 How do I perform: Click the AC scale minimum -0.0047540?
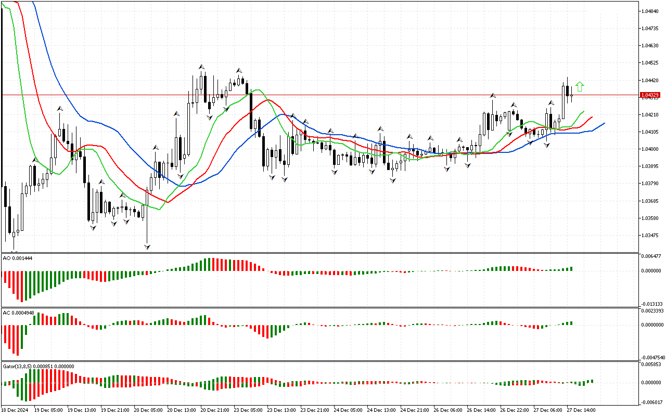pyautogui.click(x=652, y=358)
